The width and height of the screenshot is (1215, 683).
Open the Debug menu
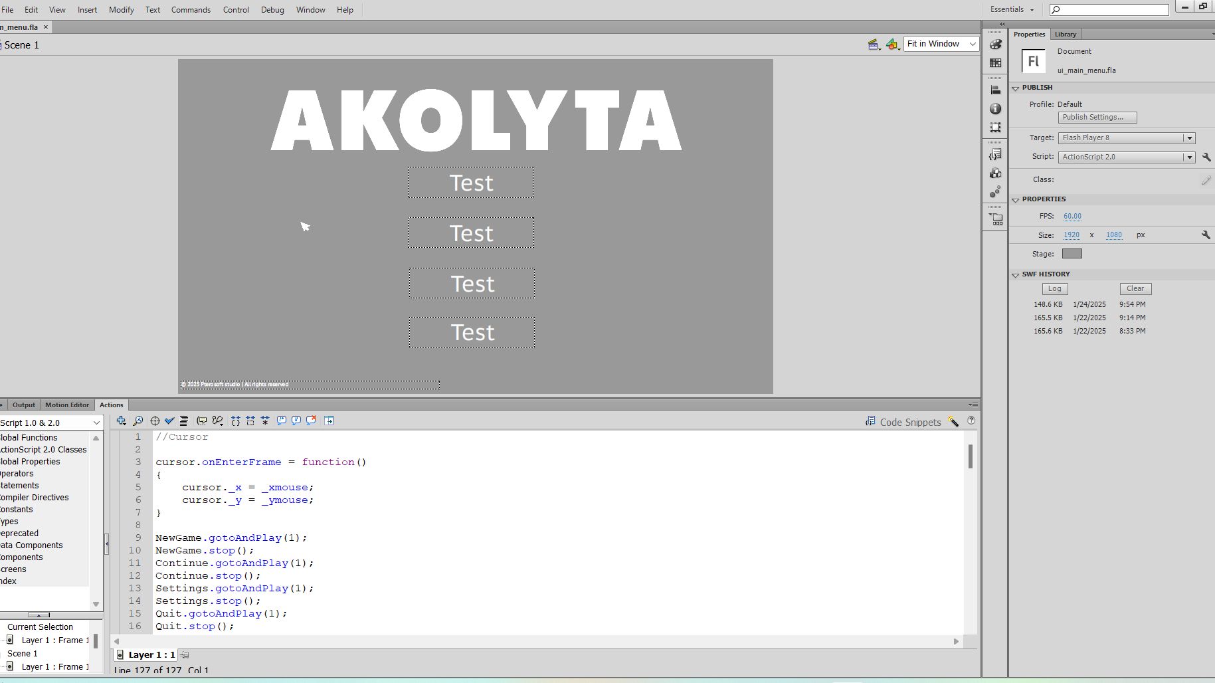[x=272, y=9]
